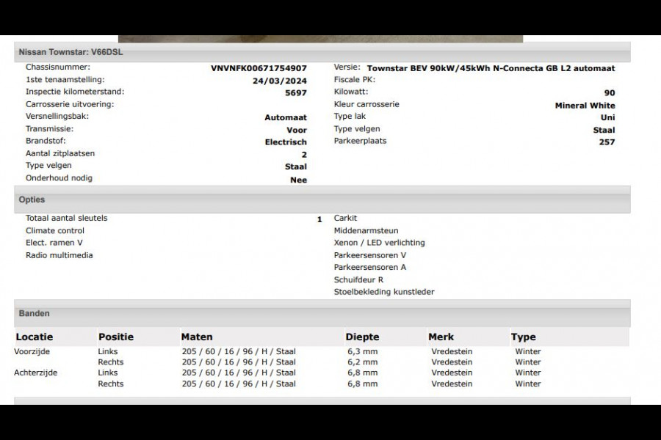This screenshot has height=440, width=661.
Task: Select the Radio multimedia option
Action: (59, 255)
